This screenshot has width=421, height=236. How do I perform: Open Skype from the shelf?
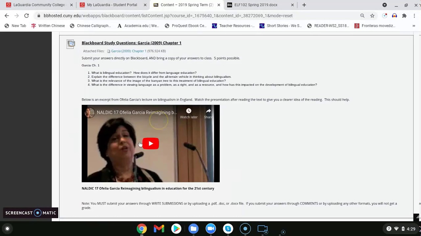228,229
